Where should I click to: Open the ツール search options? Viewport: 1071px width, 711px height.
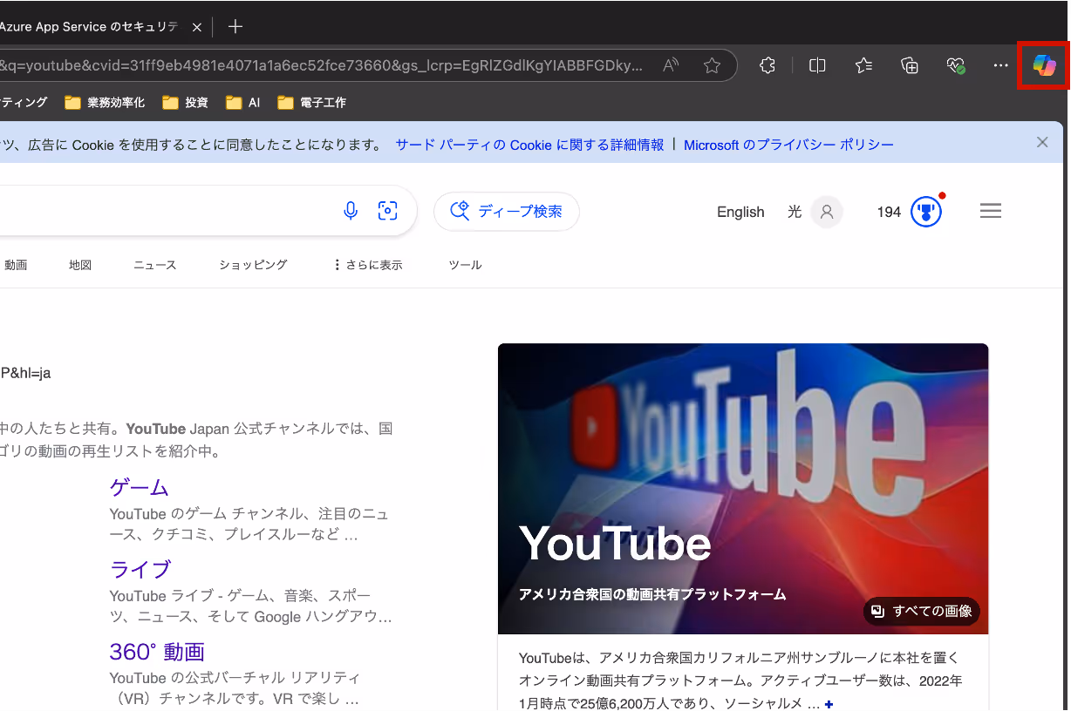[x=465, y=265]
